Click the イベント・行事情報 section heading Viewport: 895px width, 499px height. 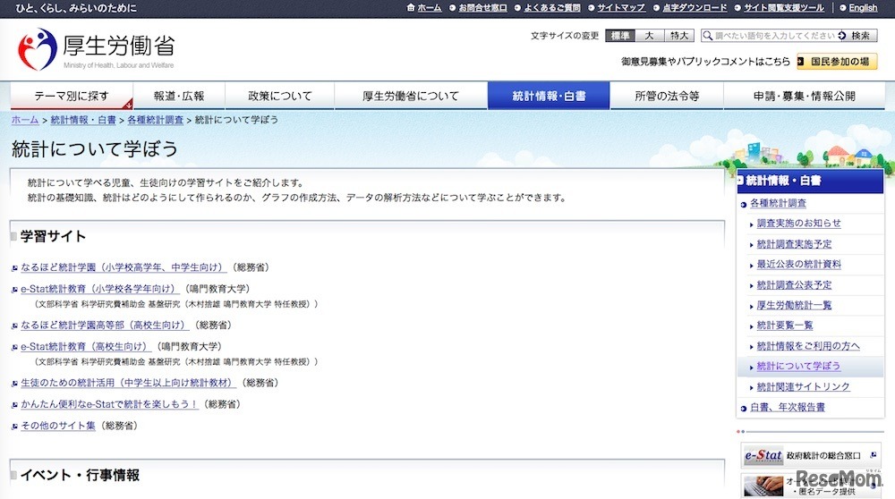tap(80, 475)
